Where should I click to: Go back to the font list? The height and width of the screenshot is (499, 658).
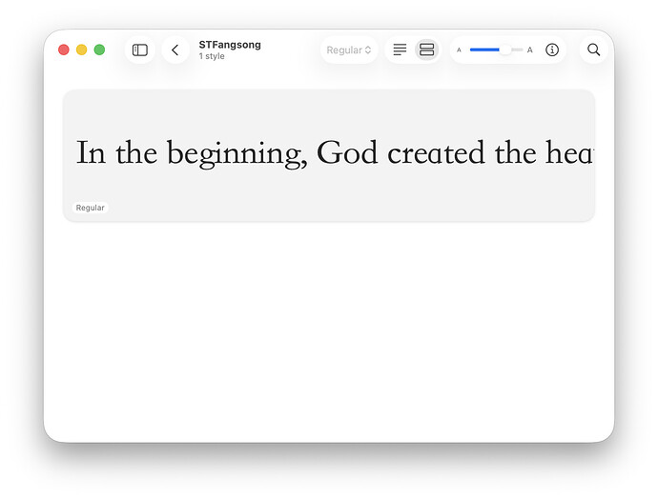pyautogui.click(x=175, y=50)
